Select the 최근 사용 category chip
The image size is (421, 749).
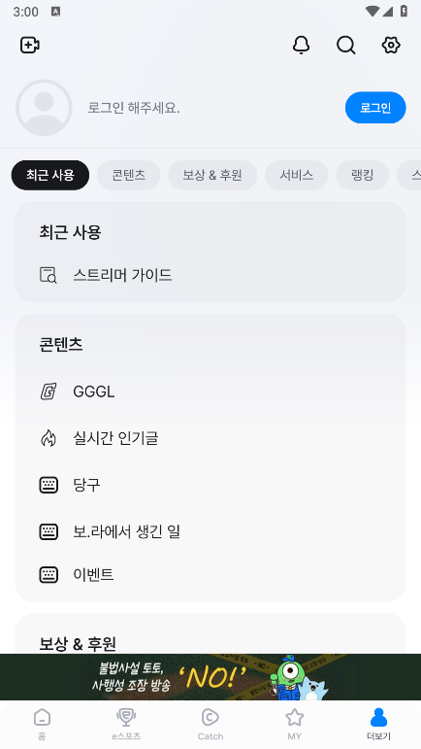[50, 175]
